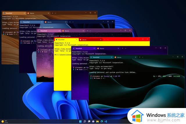This screenshot has height=124, width=186.
Task: Open the weather widget in the taskbar
Action: point(5,121)
